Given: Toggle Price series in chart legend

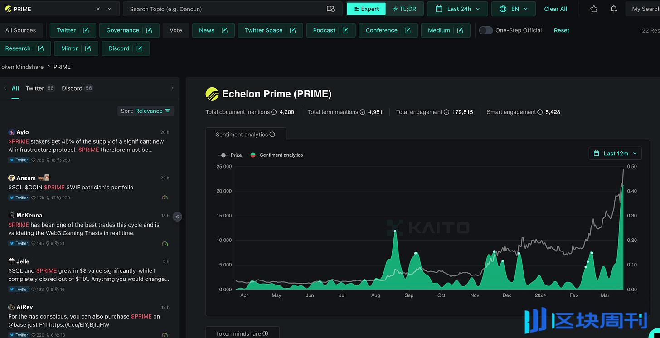Looking at the screenshot, I should pyautogui.click(x=230, y=155).
